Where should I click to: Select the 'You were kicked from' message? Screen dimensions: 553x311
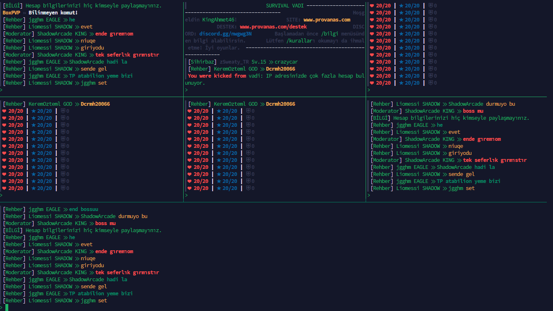tap(217, 76)
